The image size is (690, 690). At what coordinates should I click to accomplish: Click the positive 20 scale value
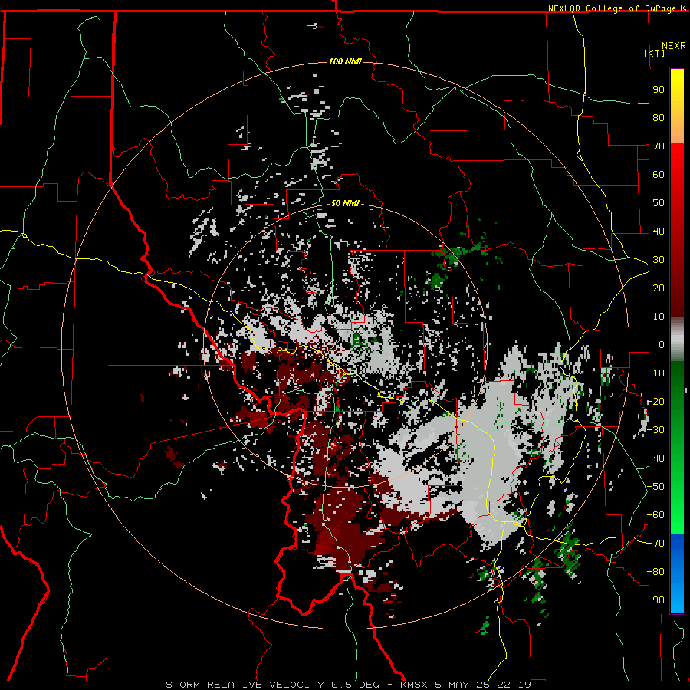(x=659, y=287)
